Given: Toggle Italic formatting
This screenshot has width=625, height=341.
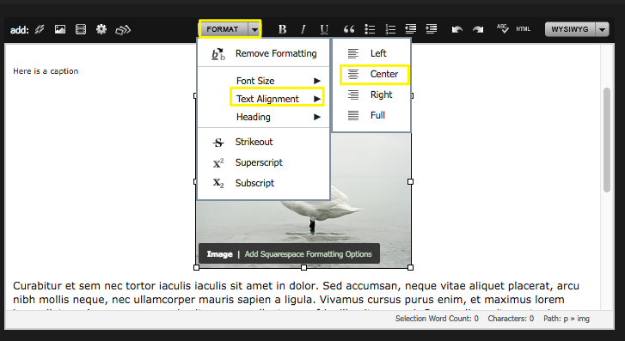Looking at the screenshot, I should coord(303,29).
